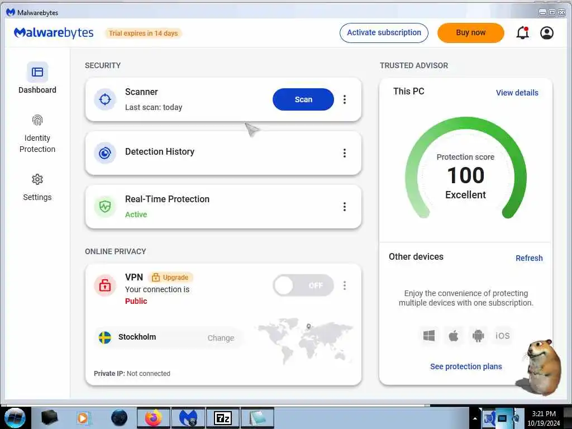Open Identity Protection in the sidebar

point(37,134)
